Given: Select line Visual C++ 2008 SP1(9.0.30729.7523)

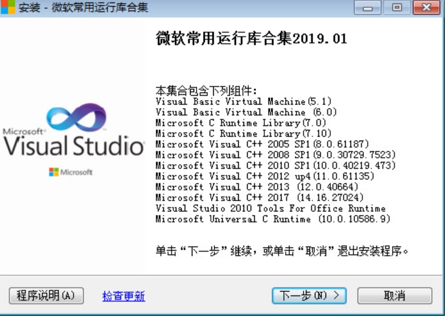Looking at the screenshot, I should tap(276, 155).
